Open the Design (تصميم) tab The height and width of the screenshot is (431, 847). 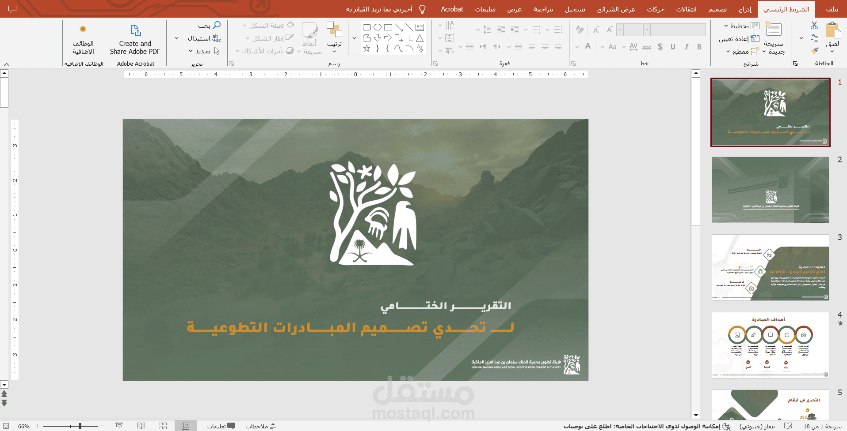717,9
